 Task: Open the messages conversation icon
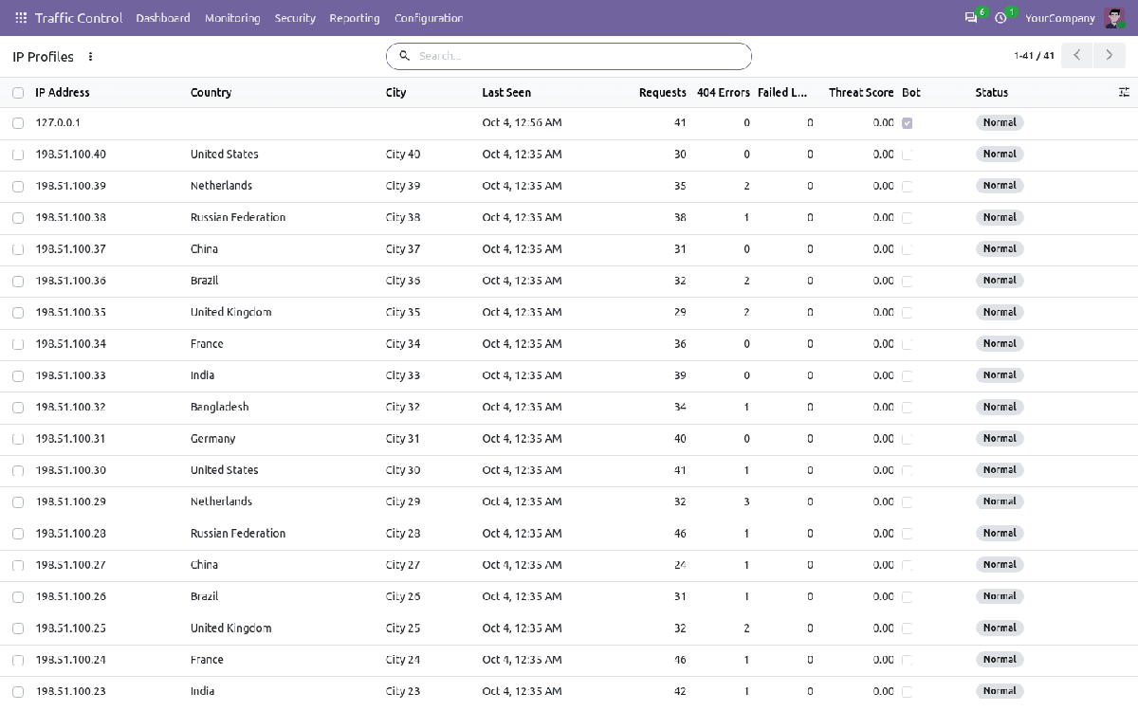coord(971,18)
